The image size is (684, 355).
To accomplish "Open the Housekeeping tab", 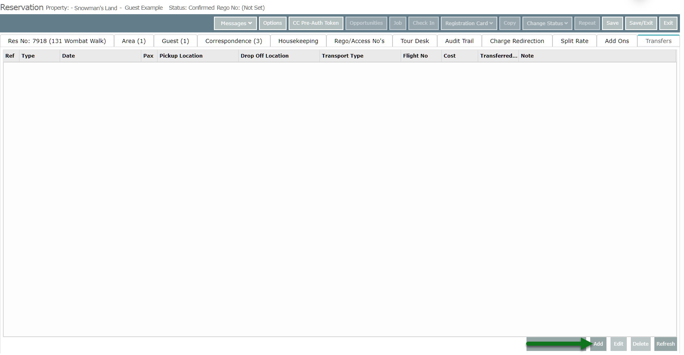I will [x=298, y=41].
